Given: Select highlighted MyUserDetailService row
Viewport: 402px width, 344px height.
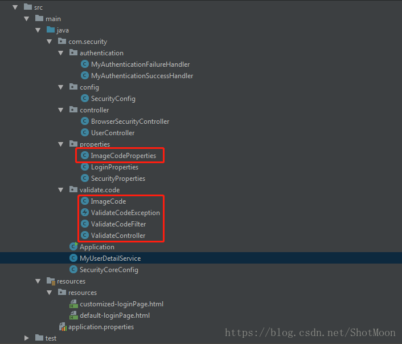Looking at the screenshot, I should 201,258.
